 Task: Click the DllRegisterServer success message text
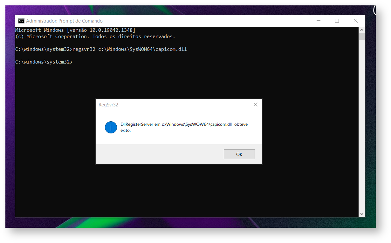[x=184, y=127]
